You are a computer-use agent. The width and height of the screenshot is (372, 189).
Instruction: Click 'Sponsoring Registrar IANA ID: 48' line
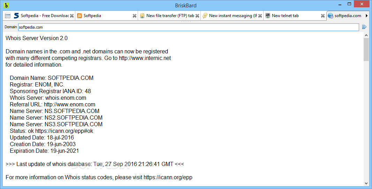tap(50, 91)
